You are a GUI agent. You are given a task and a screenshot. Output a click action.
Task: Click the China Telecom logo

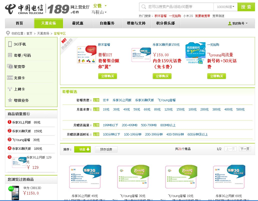pyautogui.click(x=24, y=9)
